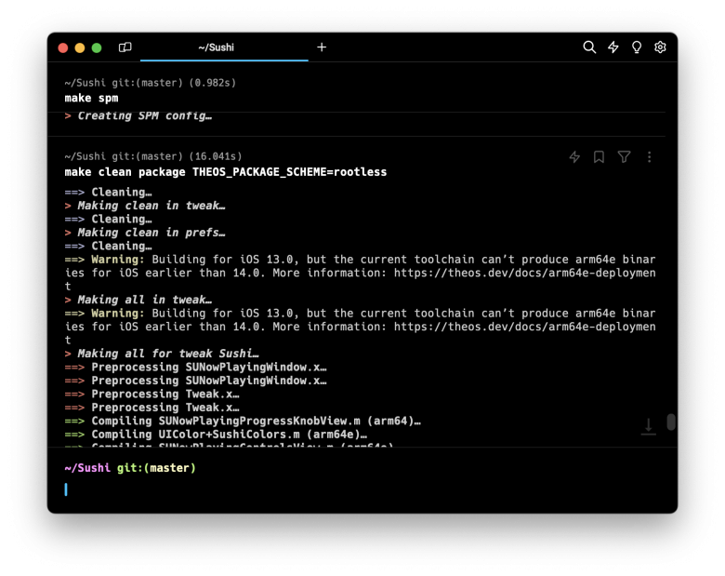This screenshot has width=725, height=576.
Task: Click the lightbulb tips icon
Action: pyautogui.click(x=637, y=47)
